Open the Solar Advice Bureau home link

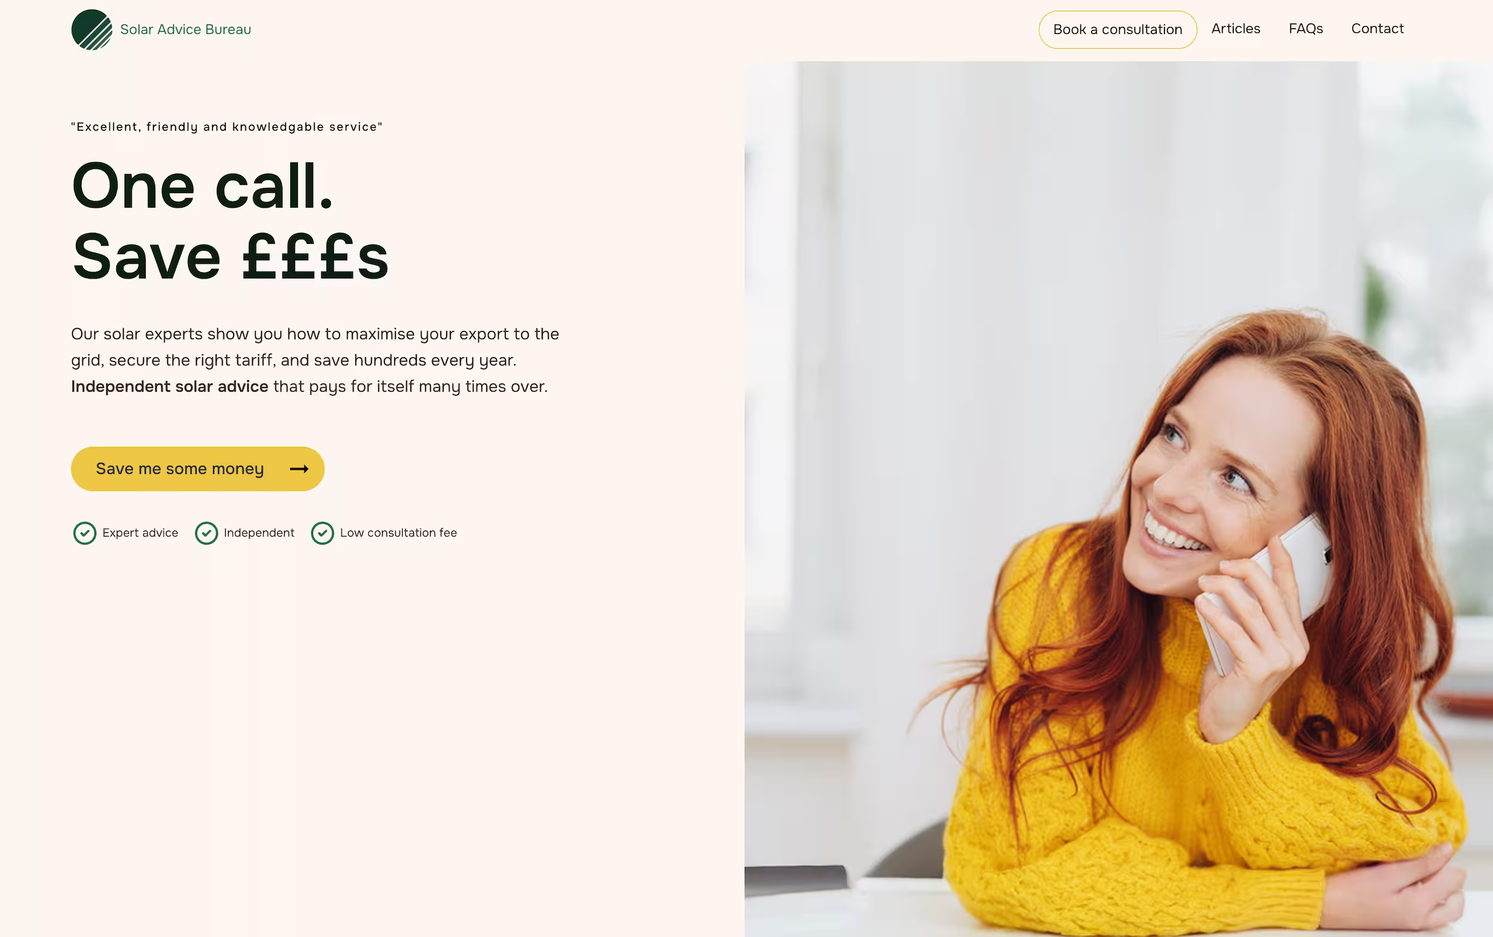coord(161,29)
